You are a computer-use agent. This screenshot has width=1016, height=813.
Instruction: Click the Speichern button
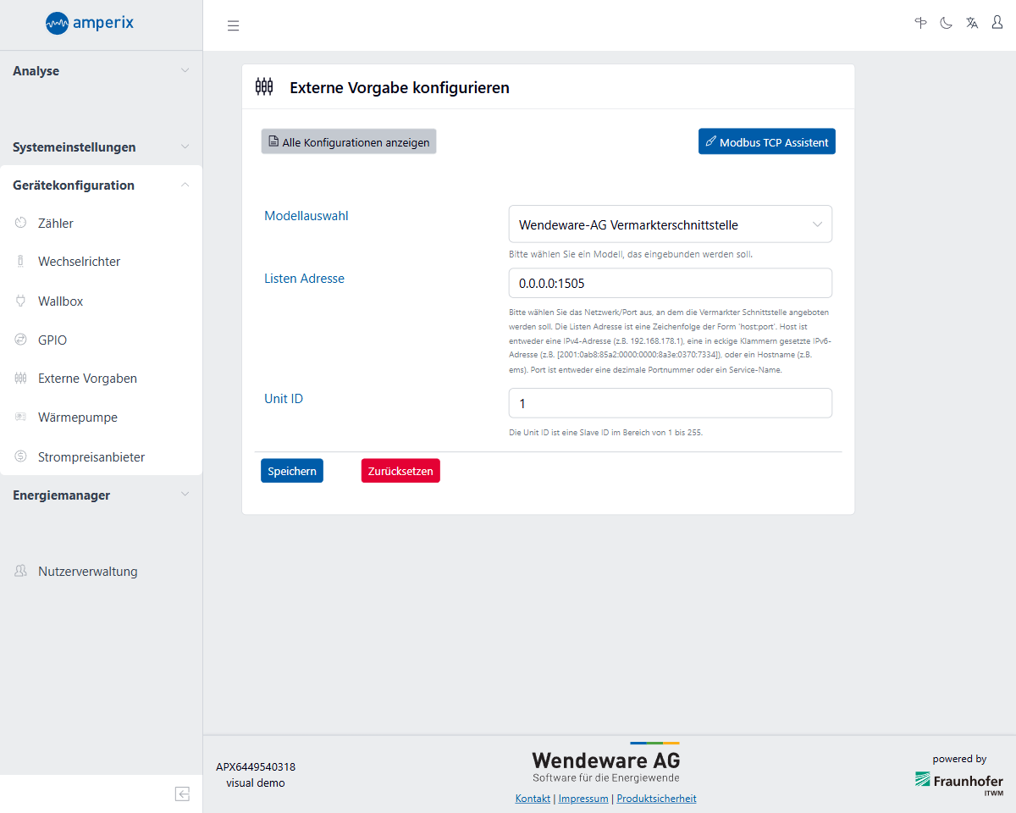click(x=292, y=471)
